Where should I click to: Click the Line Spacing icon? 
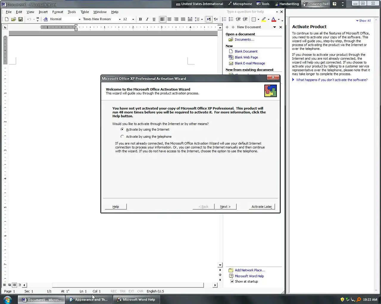[197, 19]
